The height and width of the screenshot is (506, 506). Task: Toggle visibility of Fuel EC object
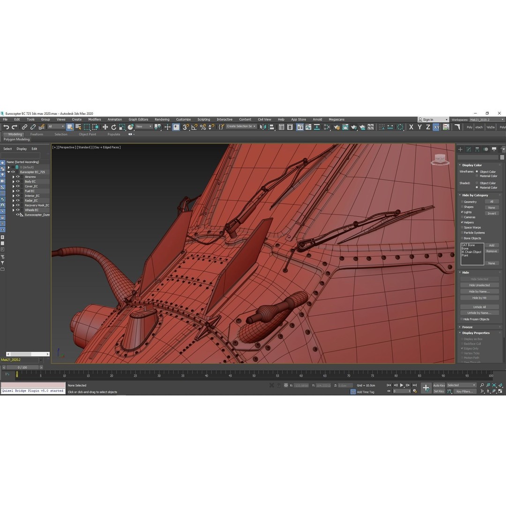point(18,191)
